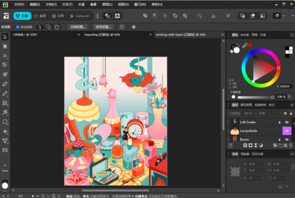Toggle the snapping magnet button
The height and width of the screenshot is (198, 295).
(x=277, y=16)
